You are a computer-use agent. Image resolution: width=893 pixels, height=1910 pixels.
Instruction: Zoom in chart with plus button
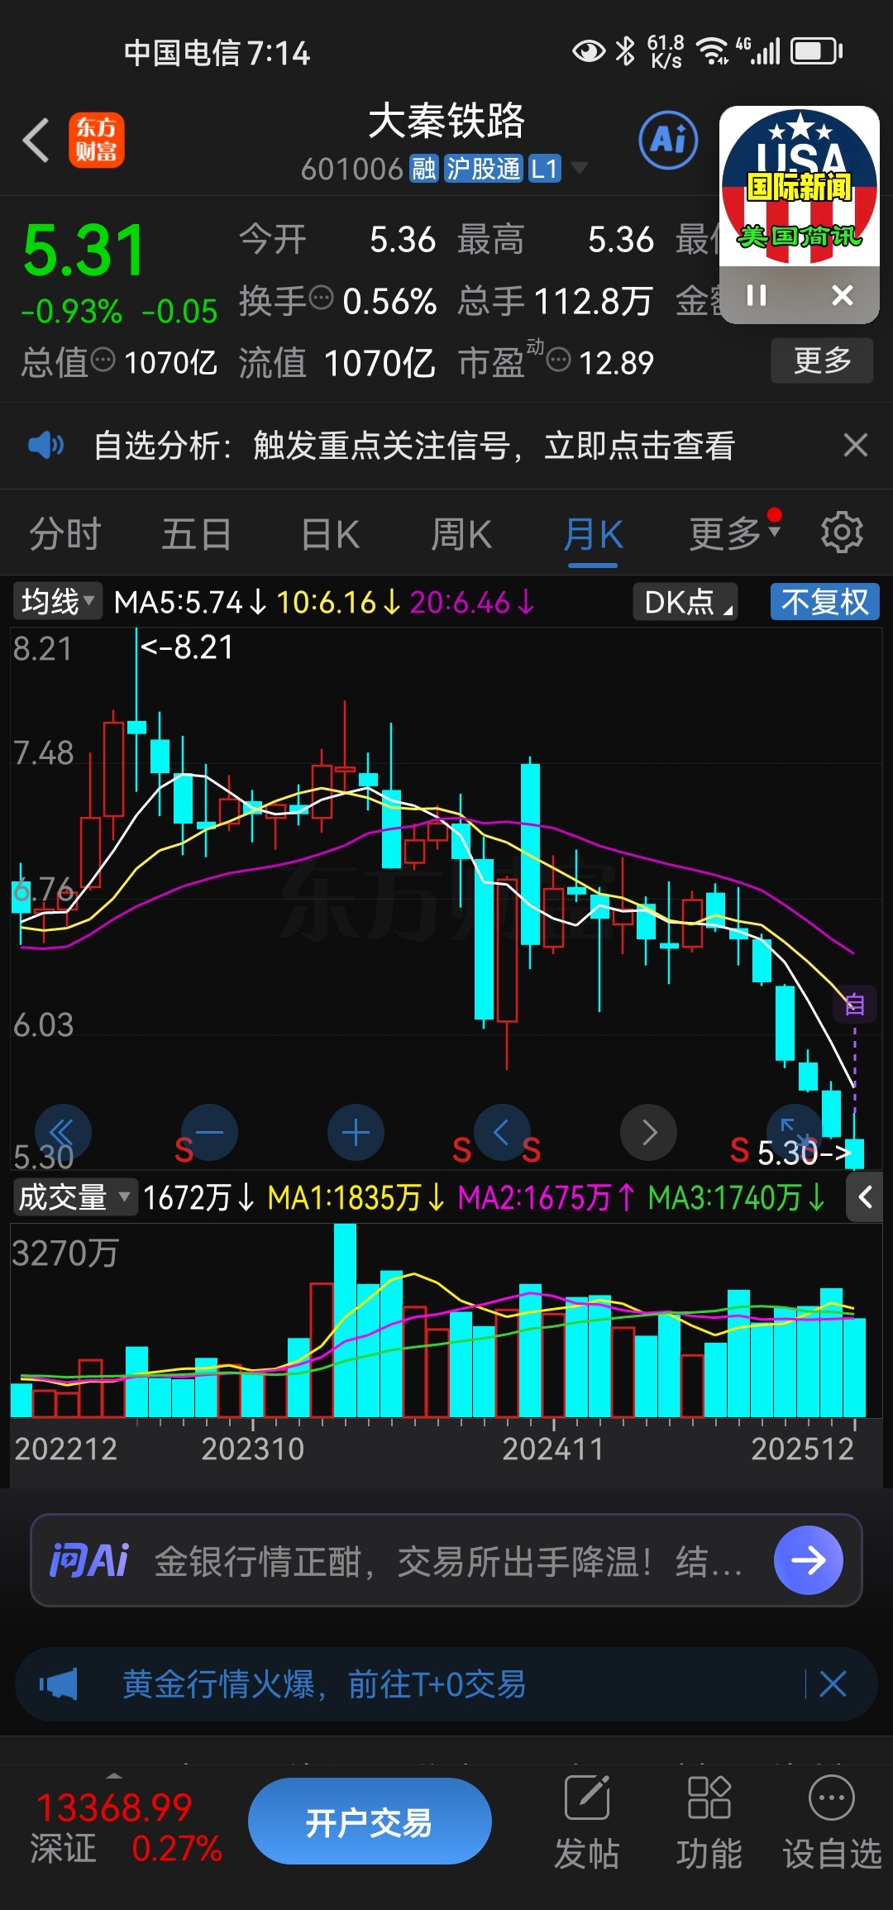(x=356, y=1133)
